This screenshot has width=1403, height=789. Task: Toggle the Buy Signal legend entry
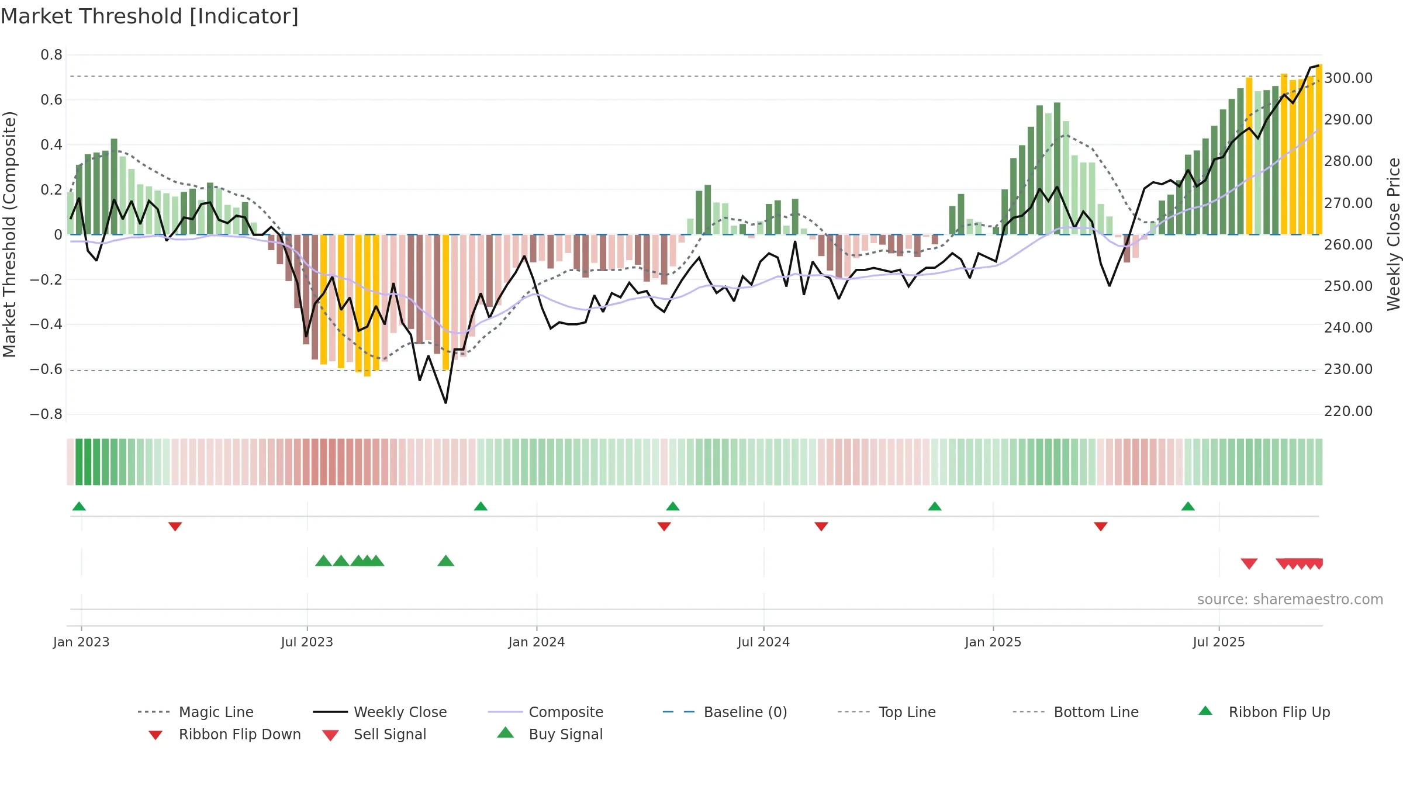coord(550,734)
